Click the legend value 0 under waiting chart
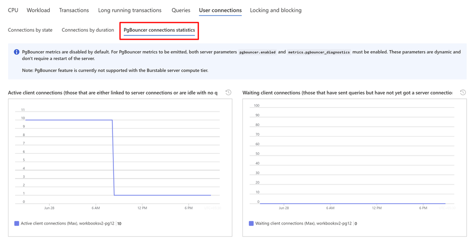Image resolution: width=472 pixels, height=242 pixels. coord(356,224)
